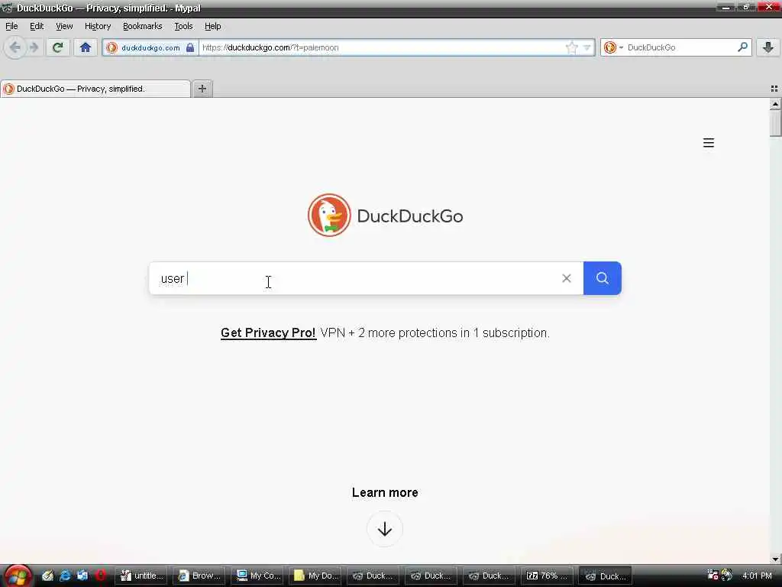Open the Downloads arrow button
Screen dimensions: 782x587
pyautogui.click(x=768, y=47)
